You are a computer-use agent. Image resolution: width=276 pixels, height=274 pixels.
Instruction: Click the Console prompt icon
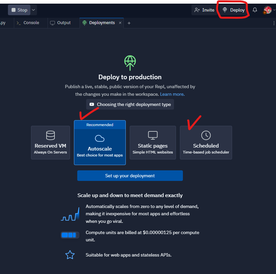[x=19, y=23]
